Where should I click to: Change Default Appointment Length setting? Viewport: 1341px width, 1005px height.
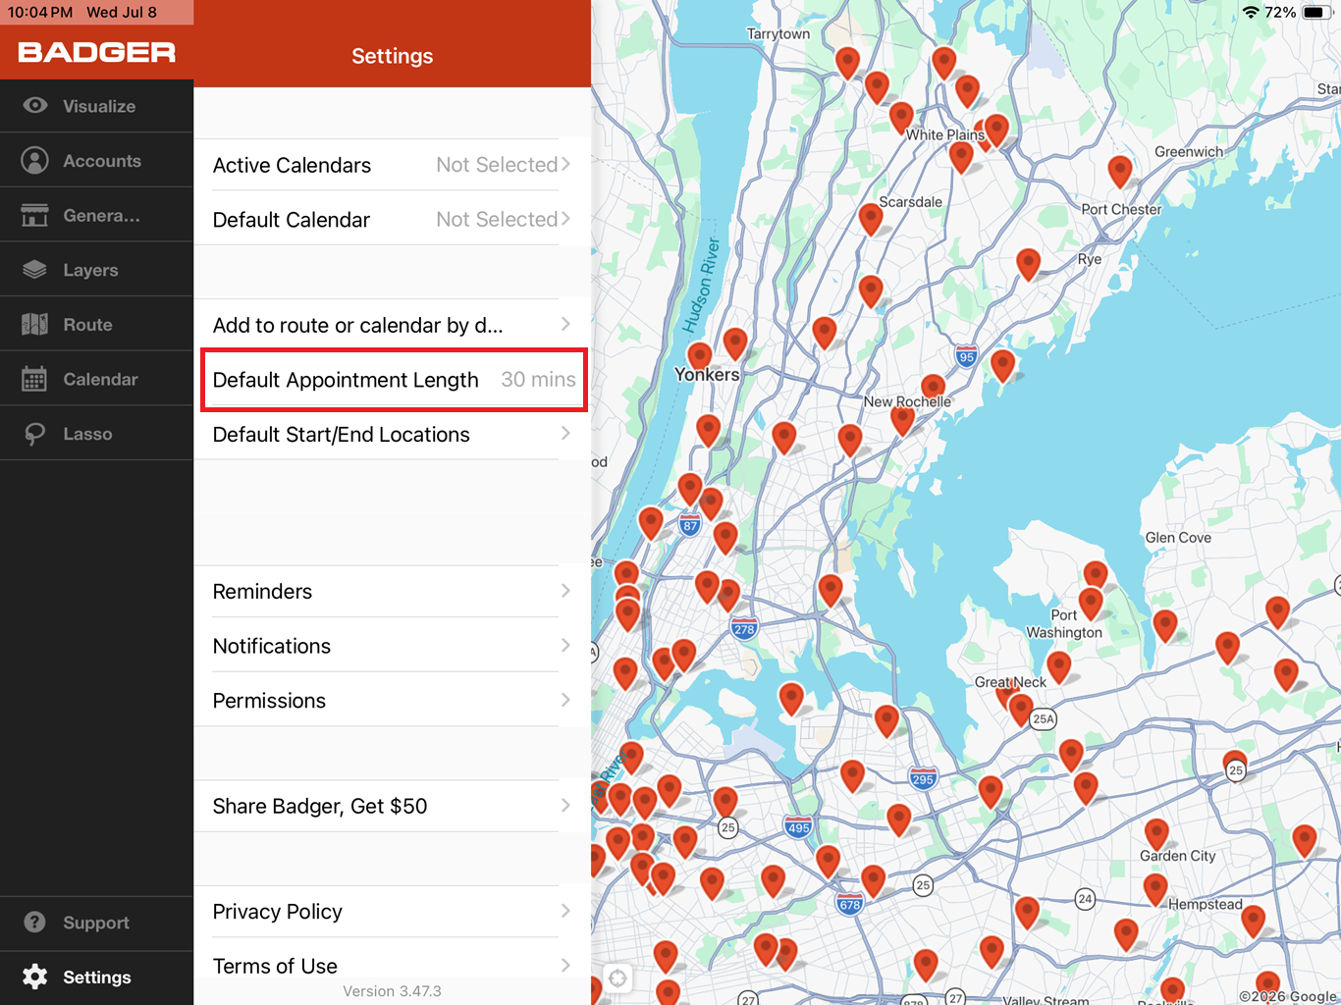point(393,380)
